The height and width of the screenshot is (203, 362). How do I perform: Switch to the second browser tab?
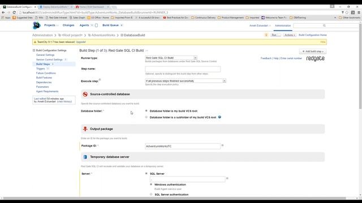(x=56, y=7)
